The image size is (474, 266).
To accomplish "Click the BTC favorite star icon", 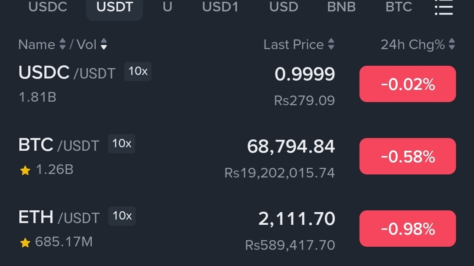I will coord(25,171).
